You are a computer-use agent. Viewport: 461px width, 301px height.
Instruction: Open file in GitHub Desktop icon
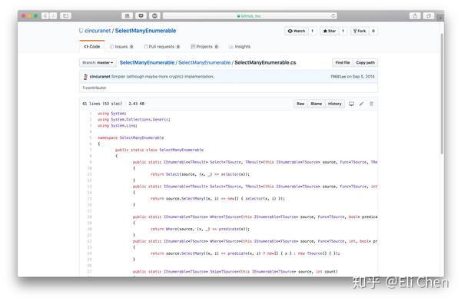tap(351, 104)
